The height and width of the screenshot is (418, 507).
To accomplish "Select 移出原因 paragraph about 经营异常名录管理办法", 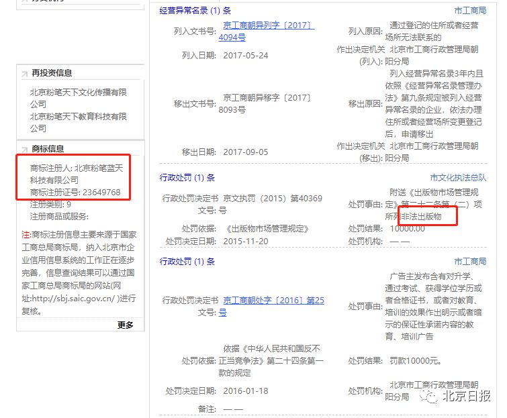I will pyautogui.click(x=434, y=104).
